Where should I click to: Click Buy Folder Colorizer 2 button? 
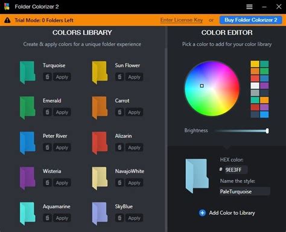click(251, 20)
